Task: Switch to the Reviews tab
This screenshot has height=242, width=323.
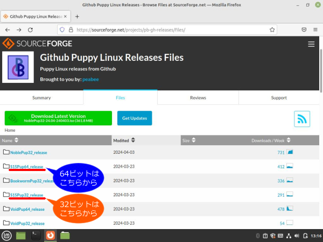Action: click(198, 98)
